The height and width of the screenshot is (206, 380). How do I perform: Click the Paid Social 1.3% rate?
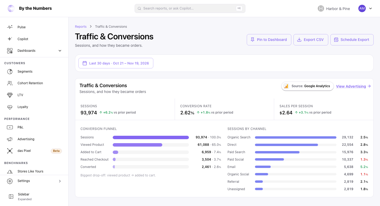[x=364, y=160]
